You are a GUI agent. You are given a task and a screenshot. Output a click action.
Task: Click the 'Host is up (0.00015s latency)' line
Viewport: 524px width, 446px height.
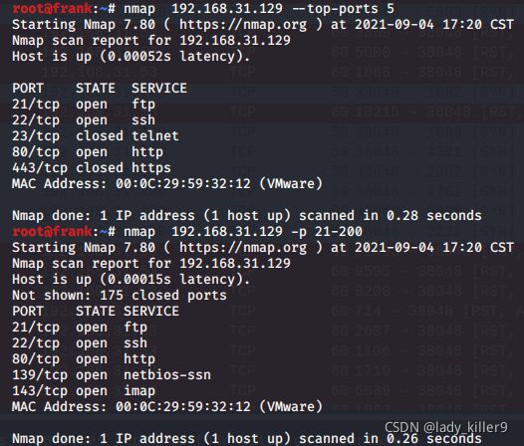[131, 280]
